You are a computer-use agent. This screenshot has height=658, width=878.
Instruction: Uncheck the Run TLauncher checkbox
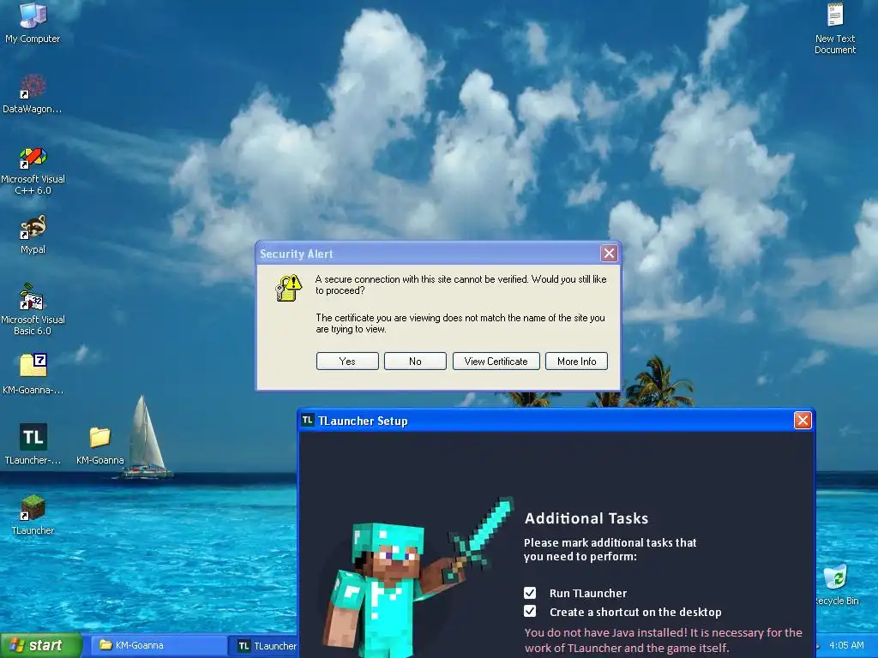[530, 593]
